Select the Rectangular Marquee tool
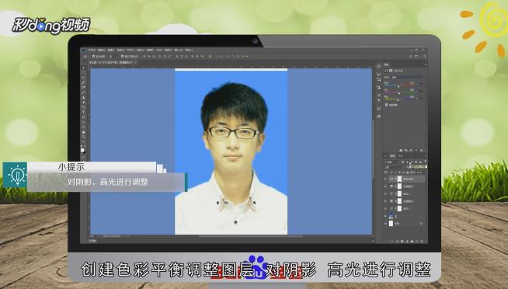 pyautogui.click(x=84, y=72)
